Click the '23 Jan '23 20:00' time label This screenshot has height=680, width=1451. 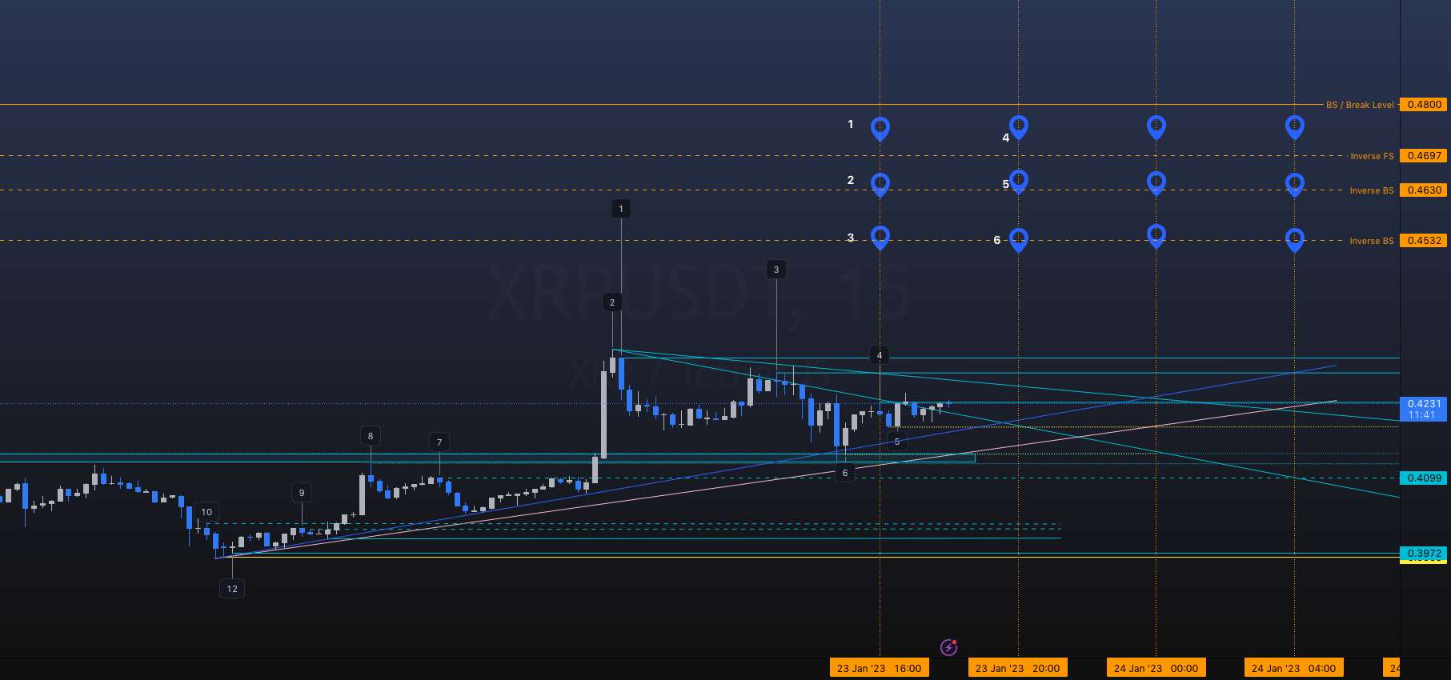tap(1017, 668)
